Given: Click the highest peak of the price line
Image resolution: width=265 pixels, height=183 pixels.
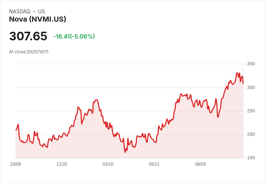Looking at the screenshot, I should tap(237, 73).
